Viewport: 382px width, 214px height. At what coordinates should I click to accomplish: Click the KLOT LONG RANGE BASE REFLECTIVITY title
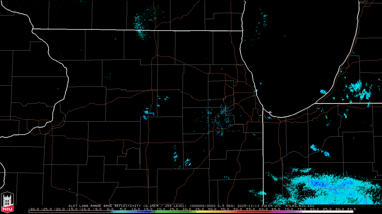[x=105, y=206]
